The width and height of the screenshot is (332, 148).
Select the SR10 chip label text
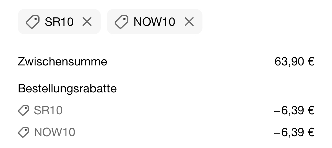(59, 22)
